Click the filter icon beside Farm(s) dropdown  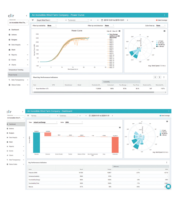tap(28, 116)
